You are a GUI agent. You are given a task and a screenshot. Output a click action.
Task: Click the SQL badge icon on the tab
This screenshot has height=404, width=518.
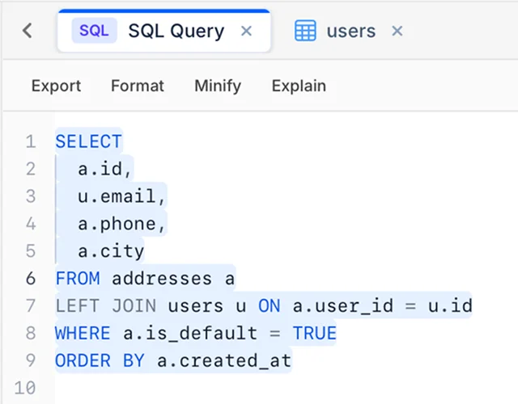tap(94, 31)
